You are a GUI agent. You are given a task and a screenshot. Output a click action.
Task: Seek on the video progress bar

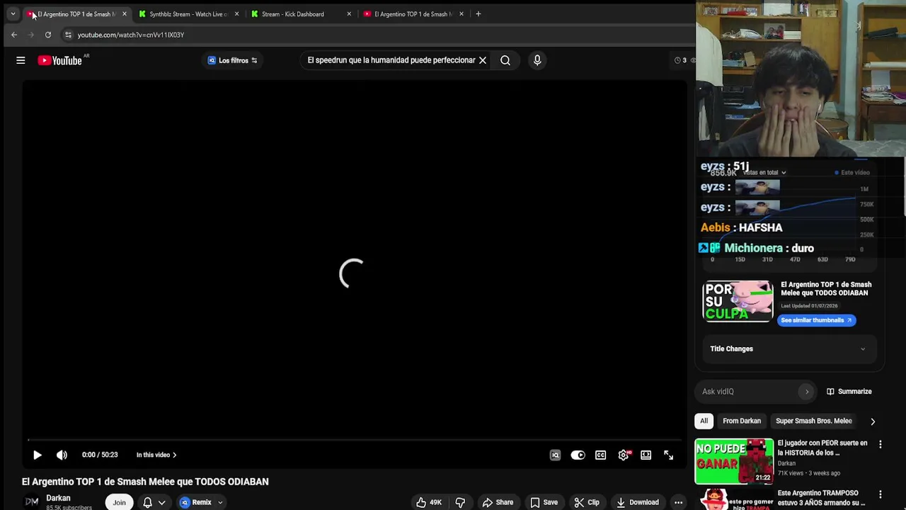tap(354, 440)
